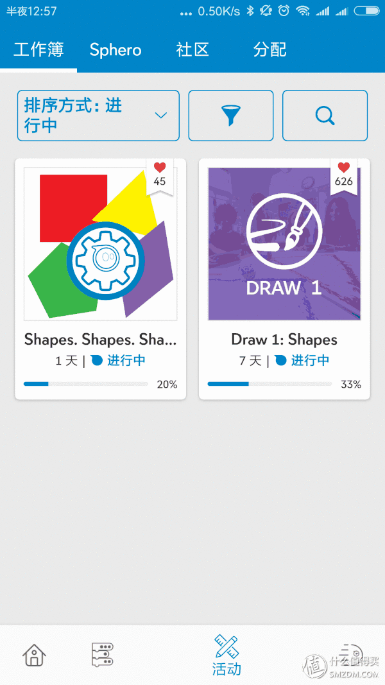The height and width of the screenshot is (685, 385).
Task: Click the chevron arrow in the sort box
Action: pos(161,116)
